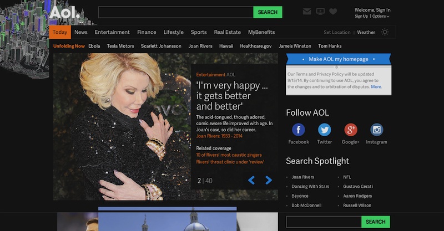
Task: Open 10 of Rivers' most caustic zingers
Action: coord(229,155)
